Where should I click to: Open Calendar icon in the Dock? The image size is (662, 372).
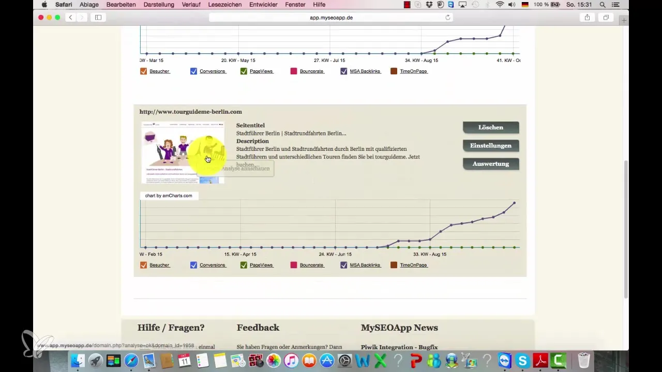[x=185, y=360]
